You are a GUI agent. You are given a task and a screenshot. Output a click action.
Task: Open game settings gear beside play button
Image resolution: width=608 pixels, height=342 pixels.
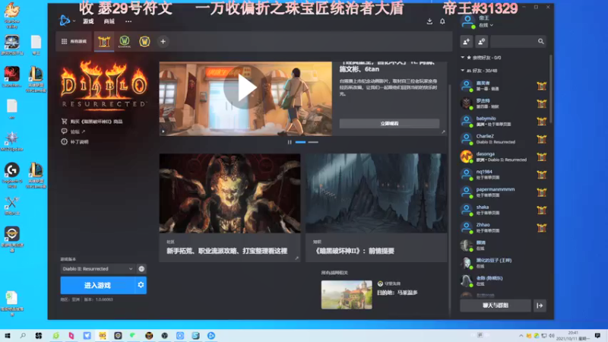(x=141, y=286)
